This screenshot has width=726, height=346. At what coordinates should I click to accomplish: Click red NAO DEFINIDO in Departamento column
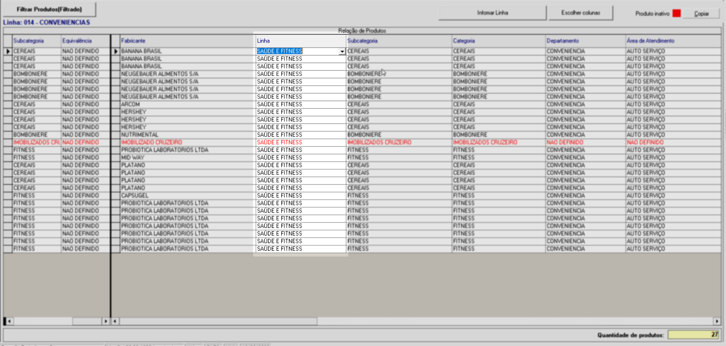coord(586,142)
